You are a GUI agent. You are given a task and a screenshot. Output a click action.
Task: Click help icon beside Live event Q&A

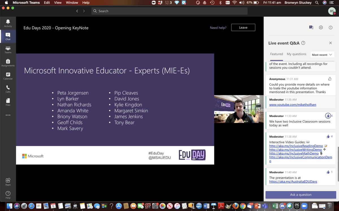(303, 43)
